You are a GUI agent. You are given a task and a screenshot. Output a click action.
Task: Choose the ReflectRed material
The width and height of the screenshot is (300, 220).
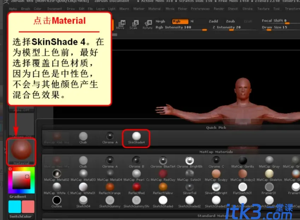pos(136,189)
